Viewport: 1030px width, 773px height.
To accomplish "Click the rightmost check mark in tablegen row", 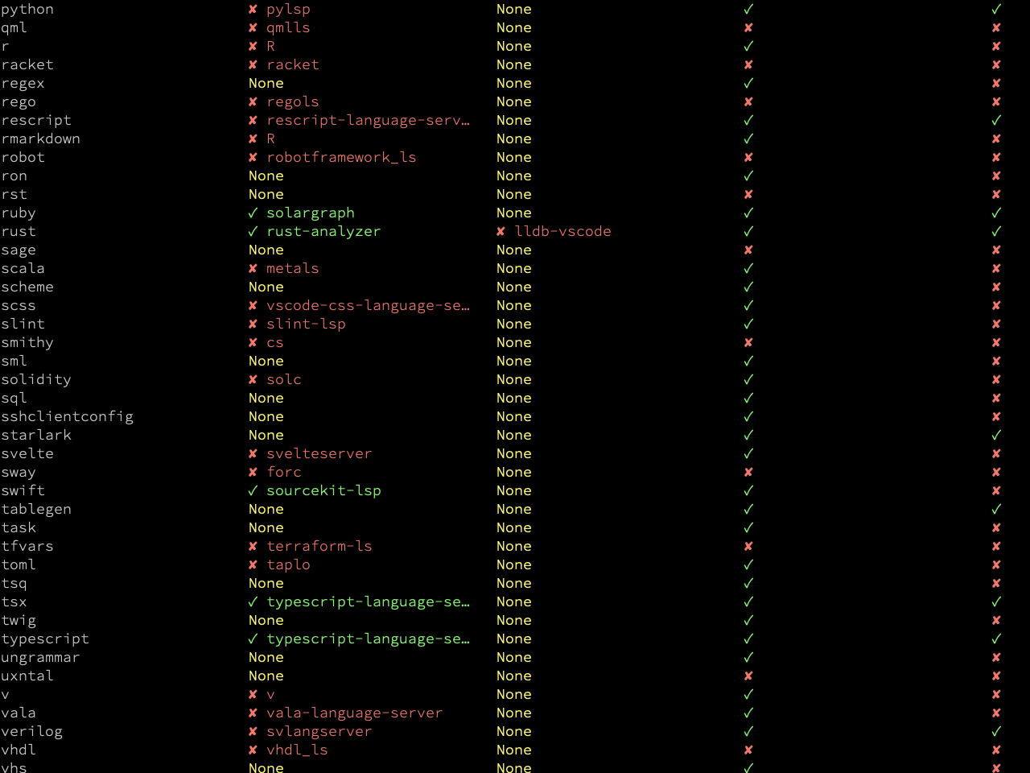I will click(996, 509).
